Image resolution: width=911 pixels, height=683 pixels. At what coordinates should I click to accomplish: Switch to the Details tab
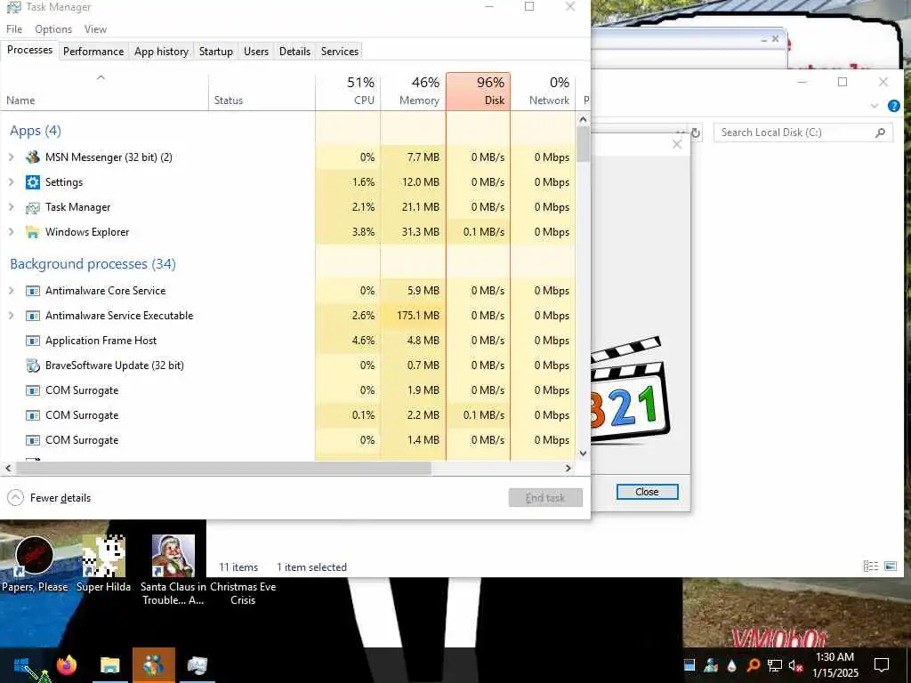(x=294, y=51)
